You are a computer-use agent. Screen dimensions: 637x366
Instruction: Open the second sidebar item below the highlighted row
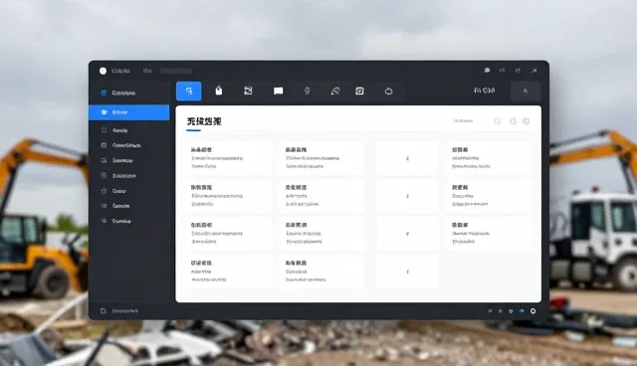pyautogui.click(x=129, y=145)
